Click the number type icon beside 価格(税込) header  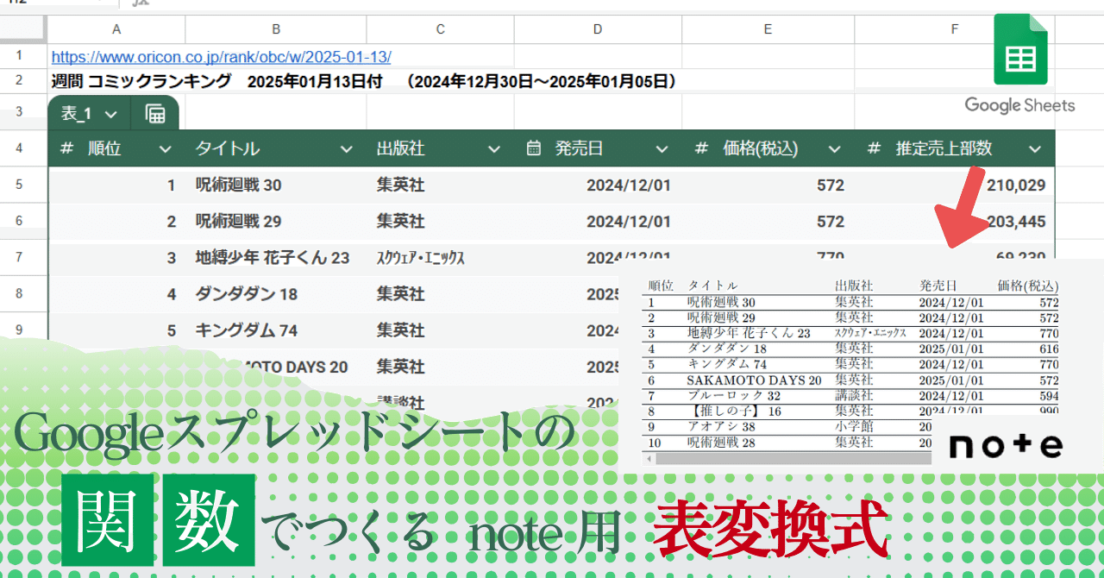pos(701,149)
